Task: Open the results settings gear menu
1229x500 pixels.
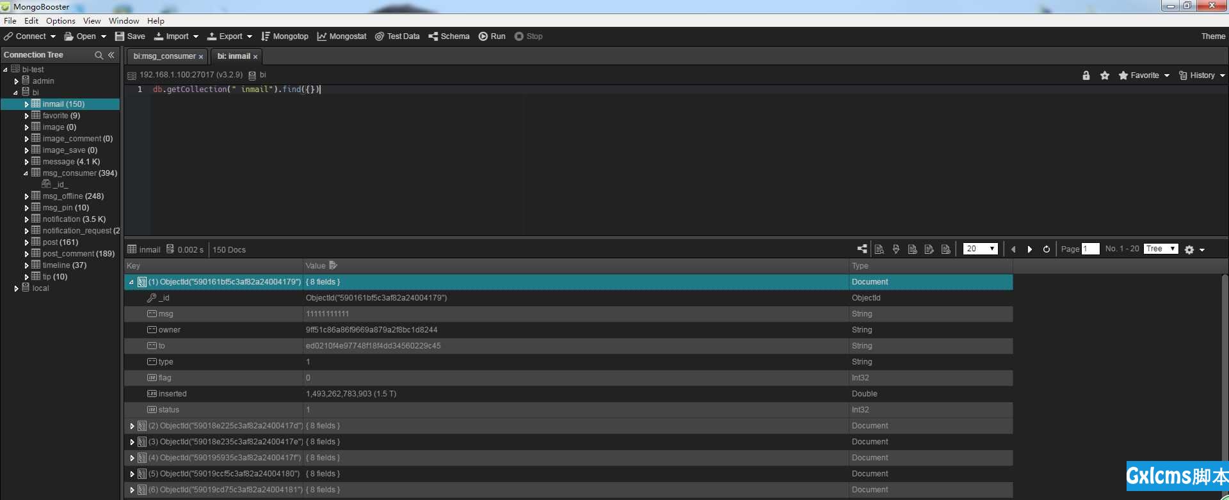Action: point(1194,250)
